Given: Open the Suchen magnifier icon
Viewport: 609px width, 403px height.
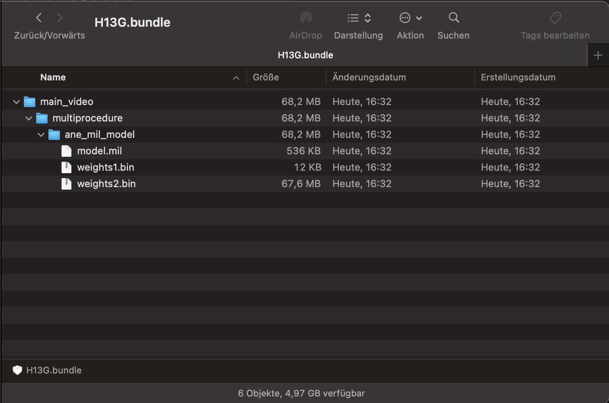Looking at the screenshot, I should point(453,18).
